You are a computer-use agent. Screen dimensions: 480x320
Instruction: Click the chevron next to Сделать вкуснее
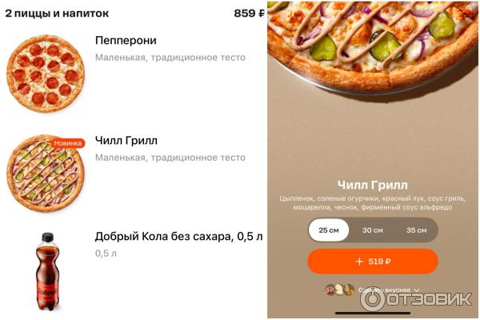click(x=416, y=290)
